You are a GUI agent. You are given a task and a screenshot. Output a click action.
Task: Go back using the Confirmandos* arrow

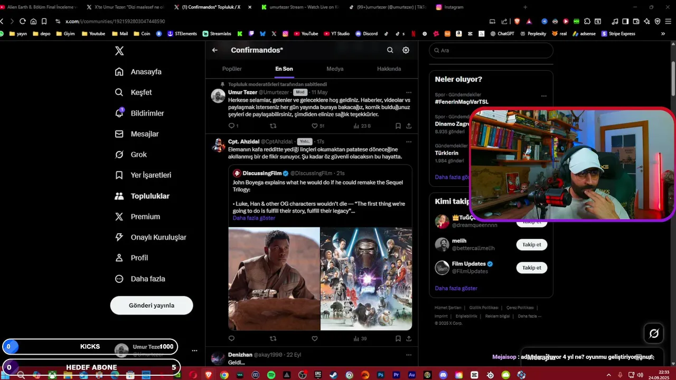[214, 50]
